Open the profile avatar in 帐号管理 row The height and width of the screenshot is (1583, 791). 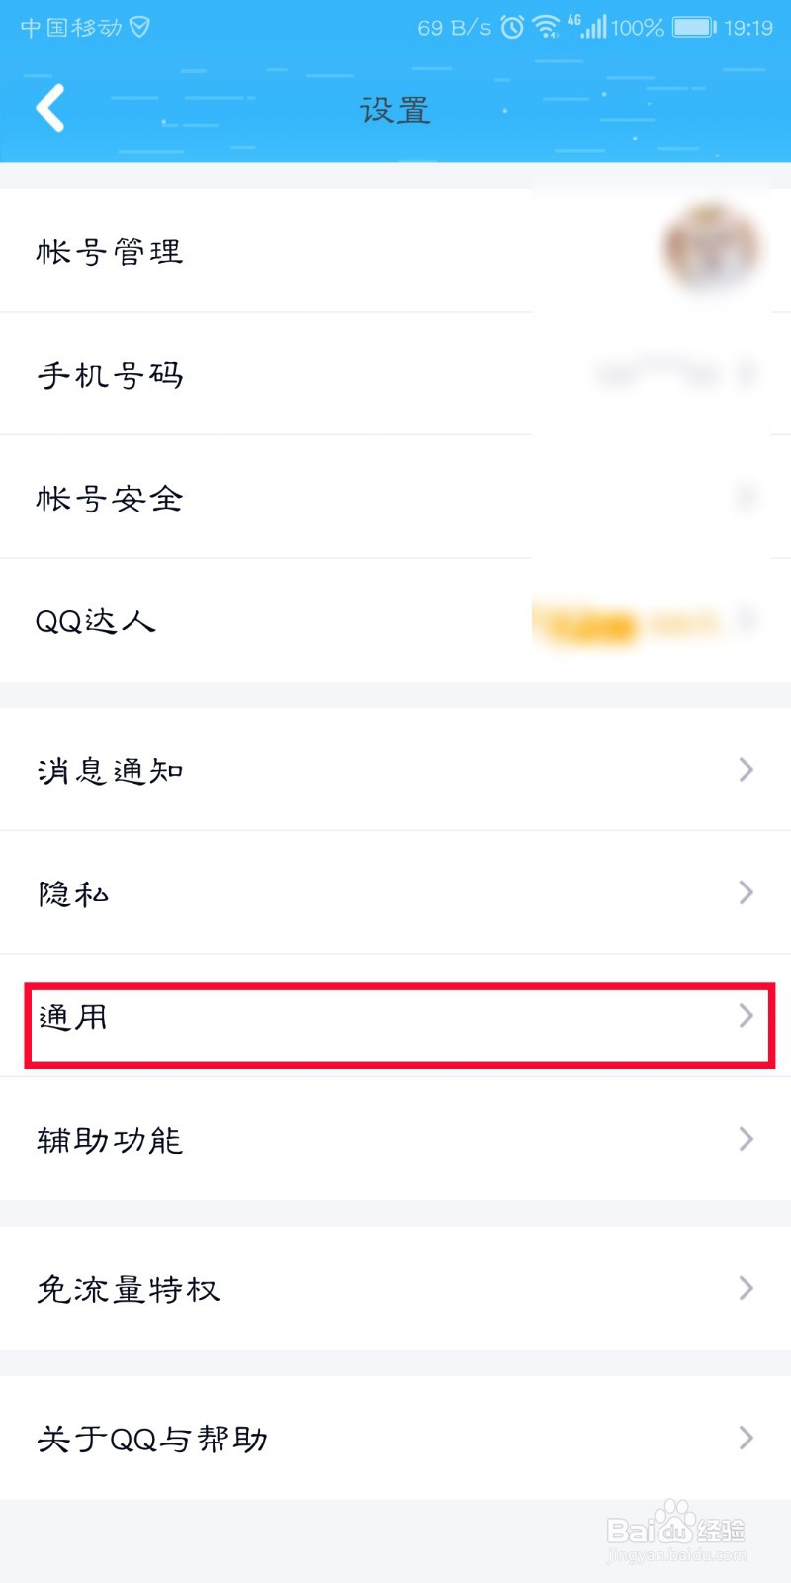tap(712, 249)
